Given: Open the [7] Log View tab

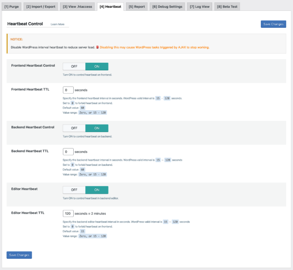Looking at the screenshot, I should tap(200, 7).
